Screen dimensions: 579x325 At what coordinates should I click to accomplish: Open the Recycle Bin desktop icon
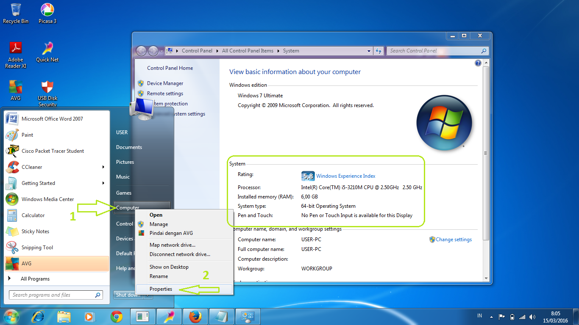(16, 13)
